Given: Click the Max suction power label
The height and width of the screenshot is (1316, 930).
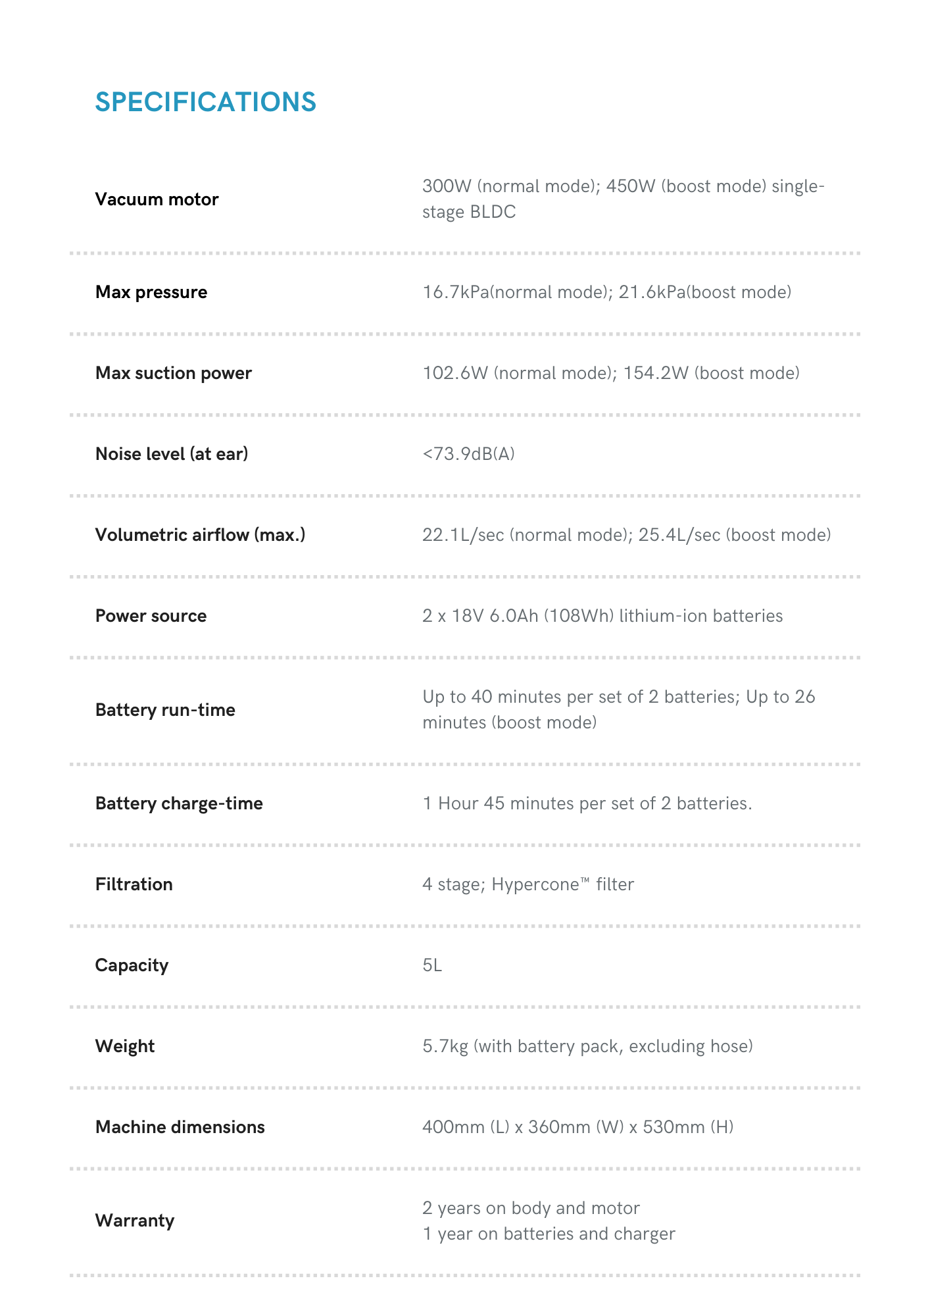Looking at the screenshot, I should tap(173, 373).
